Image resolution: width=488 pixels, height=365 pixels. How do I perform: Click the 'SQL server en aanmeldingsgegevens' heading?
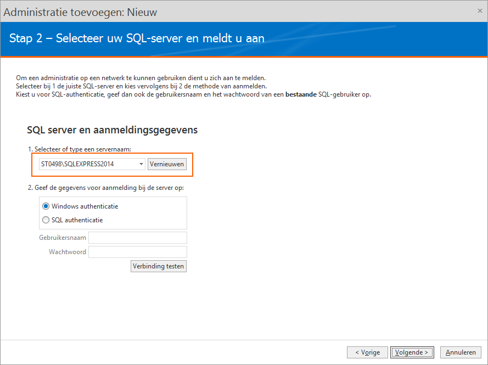113,130
